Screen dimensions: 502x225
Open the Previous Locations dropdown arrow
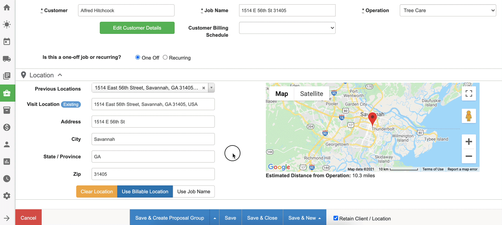211,88
